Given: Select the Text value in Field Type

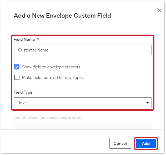Looking at the screenshot, I should [22, 103].
